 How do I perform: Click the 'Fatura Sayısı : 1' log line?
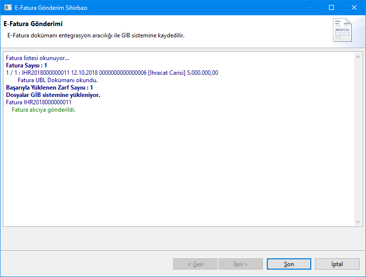[x=27, y=65]
